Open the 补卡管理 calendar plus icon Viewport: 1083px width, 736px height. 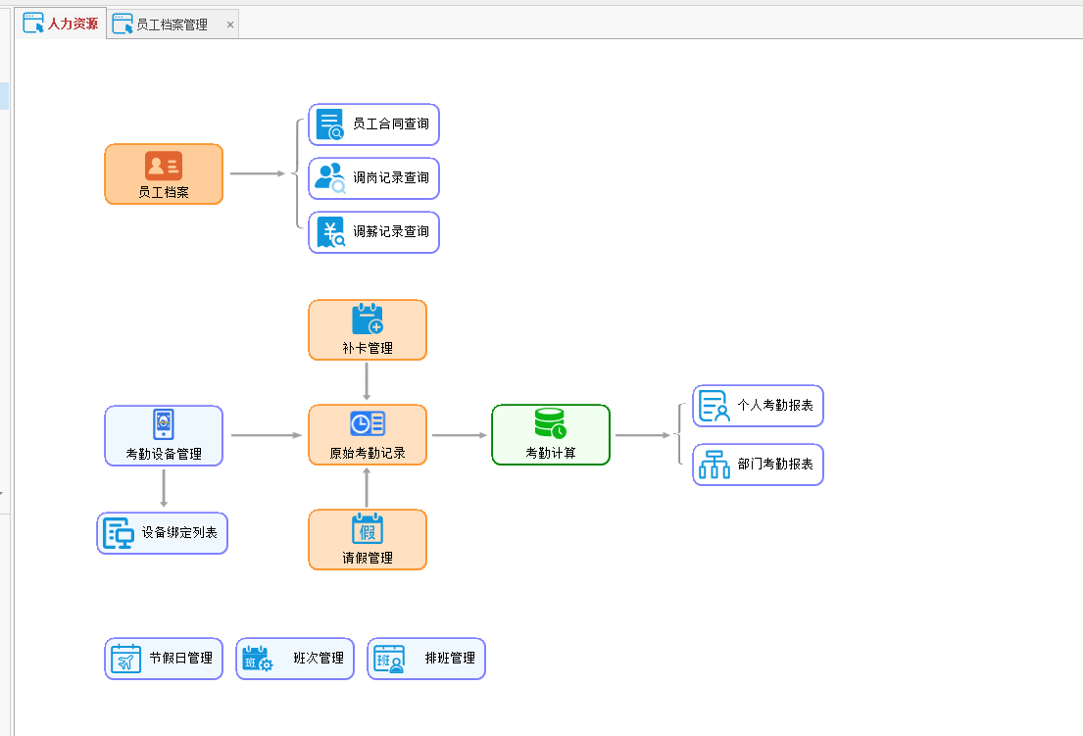coord(368,319)
